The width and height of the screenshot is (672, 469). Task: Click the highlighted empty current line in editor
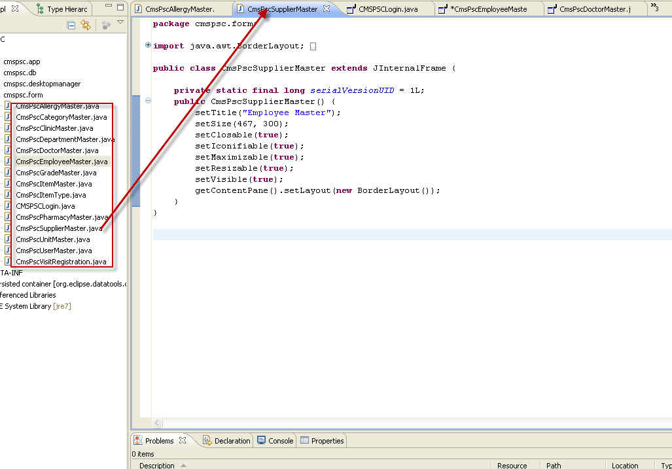point(412,235)
